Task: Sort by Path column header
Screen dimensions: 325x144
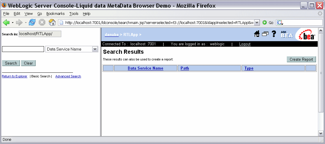Action: point(185,68)
